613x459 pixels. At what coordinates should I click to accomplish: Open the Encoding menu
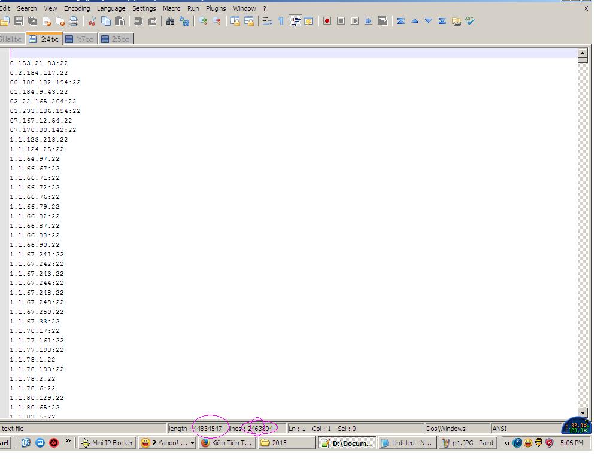77,8
